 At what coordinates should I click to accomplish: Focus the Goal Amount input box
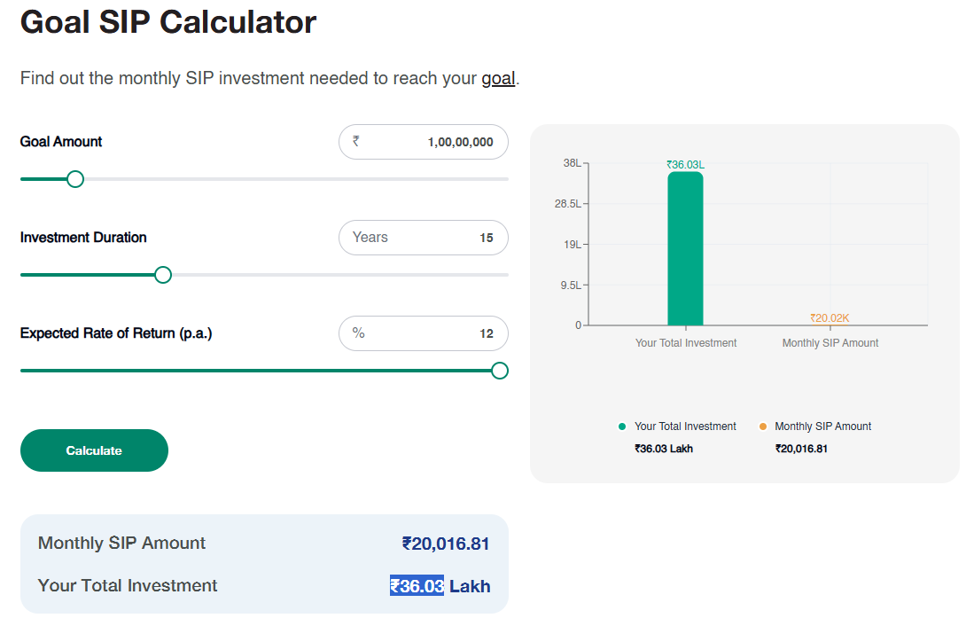click(434, 142)
